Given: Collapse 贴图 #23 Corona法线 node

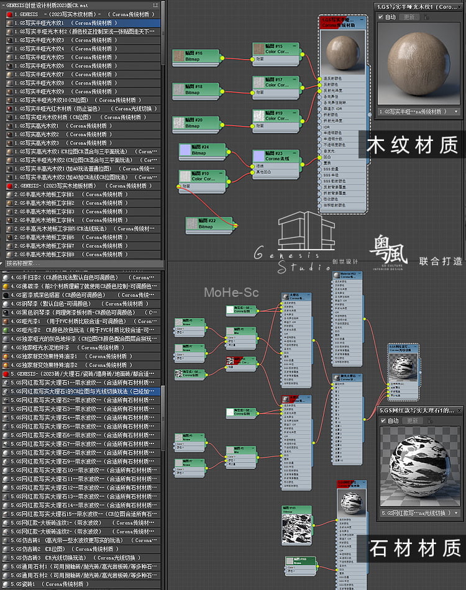Looking at the screenshot, I should click(295, 153).
